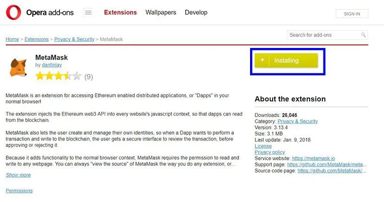Click the MetaMask fox icon

(x=19, y=68)
